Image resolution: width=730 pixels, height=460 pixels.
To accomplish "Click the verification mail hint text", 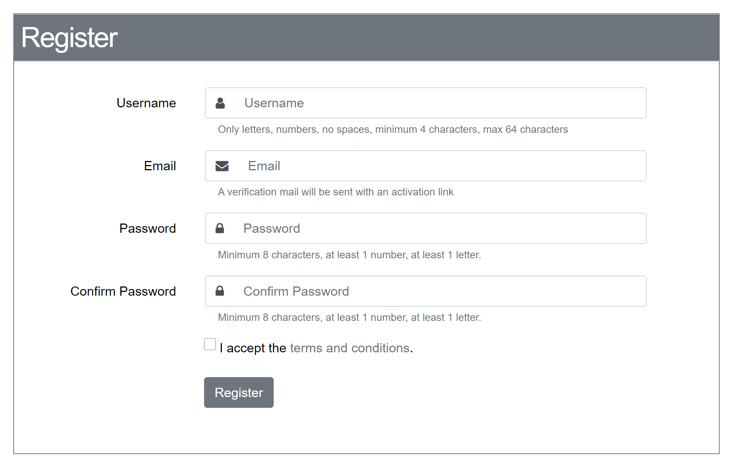I will (335, 192).
